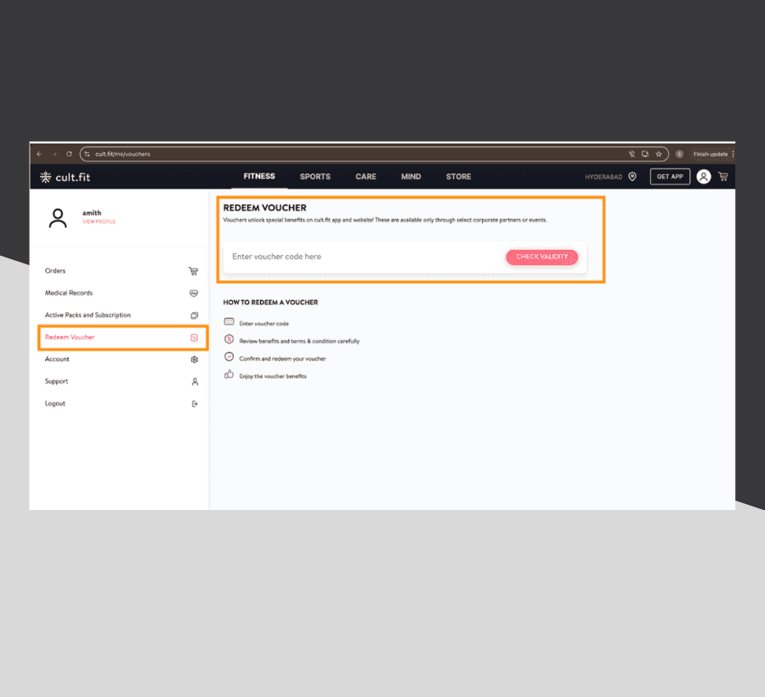This screenshot has width=765, height=697.
Task: Click the cart icon in the top navigation
Action: pyautogui.click(x=722, y=177)
